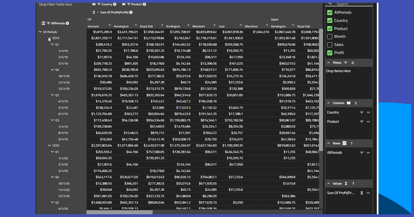
Task: Remove the Sum Of Profit value chip
Action: click(x=131, y=12)
